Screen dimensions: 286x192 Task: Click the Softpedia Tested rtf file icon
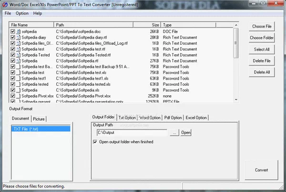coord(18,55)
